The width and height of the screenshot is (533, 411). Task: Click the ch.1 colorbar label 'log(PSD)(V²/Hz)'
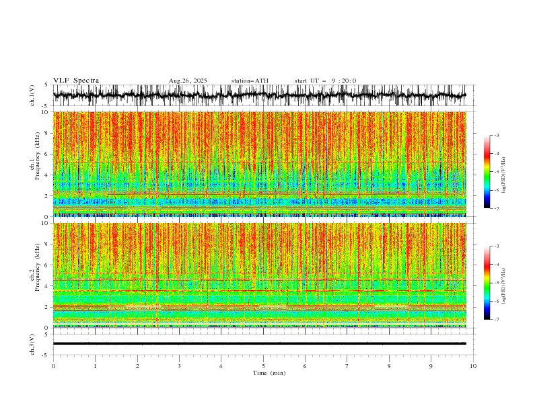[503, 175]
